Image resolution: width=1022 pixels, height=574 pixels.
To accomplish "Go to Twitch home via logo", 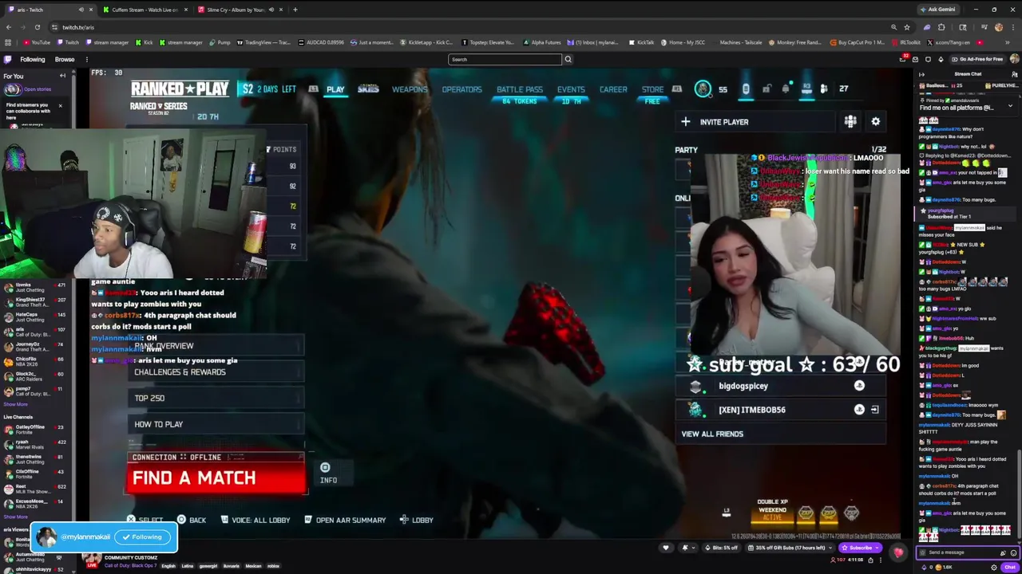I will click(x=8, y=59).
